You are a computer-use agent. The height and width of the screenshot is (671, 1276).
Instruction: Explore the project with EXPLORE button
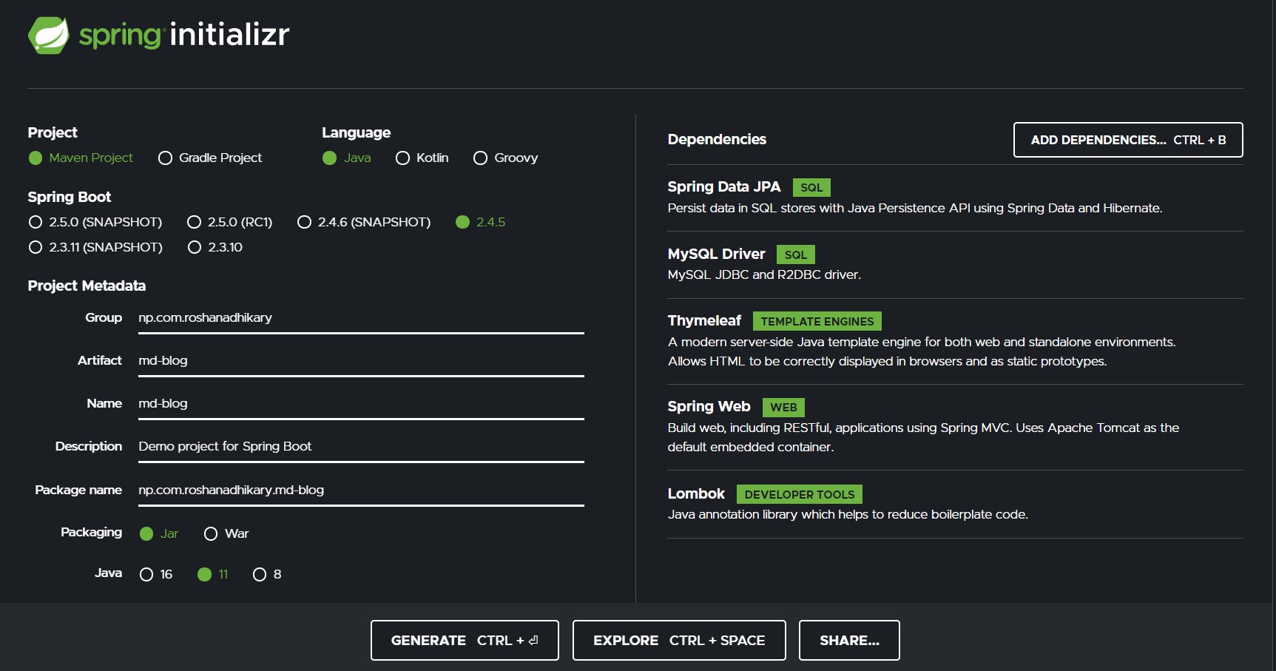(679, 640)
